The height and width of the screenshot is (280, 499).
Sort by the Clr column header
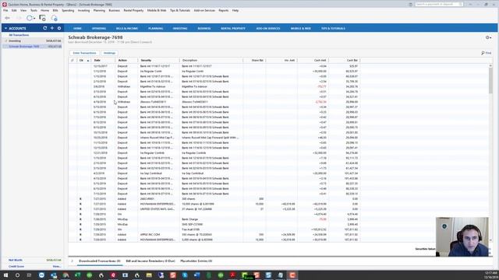(84, 61)
